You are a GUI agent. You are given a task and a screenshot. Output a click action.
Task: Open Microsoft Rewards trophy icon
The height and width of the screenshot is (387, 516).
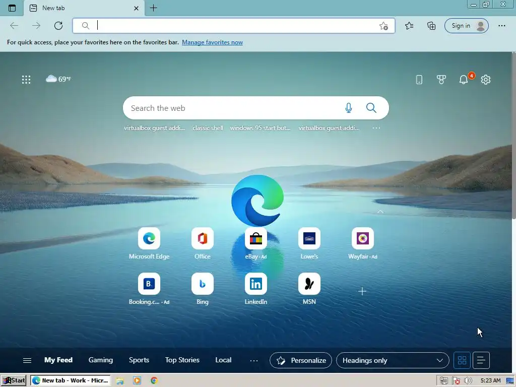pos(441,79)
